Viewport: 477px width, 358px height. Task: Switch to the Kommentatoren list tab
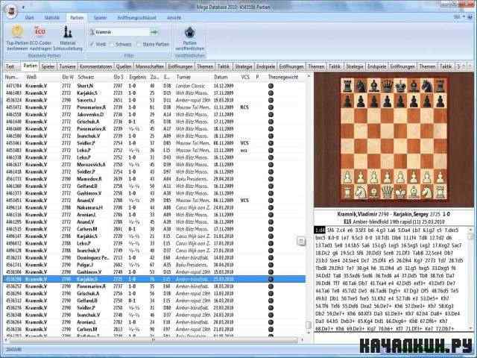pyautogui.click(x=96, y=66)
